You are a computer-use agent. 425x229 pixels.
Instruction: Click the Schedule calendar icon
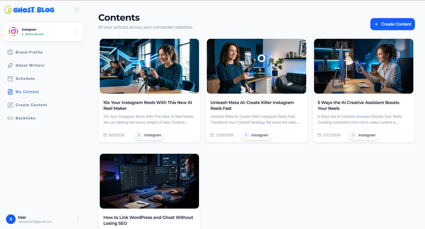click(x=10, y=79)
